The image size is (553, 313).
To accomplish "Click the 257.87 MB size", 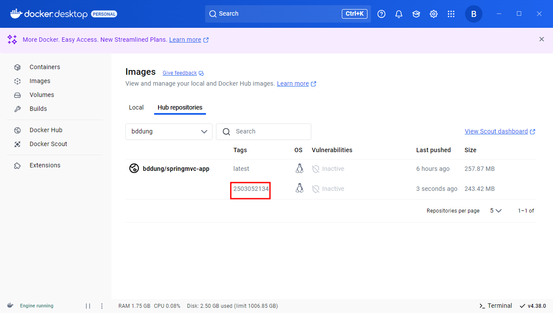I will pyautogui.click(x=479, y=169).
